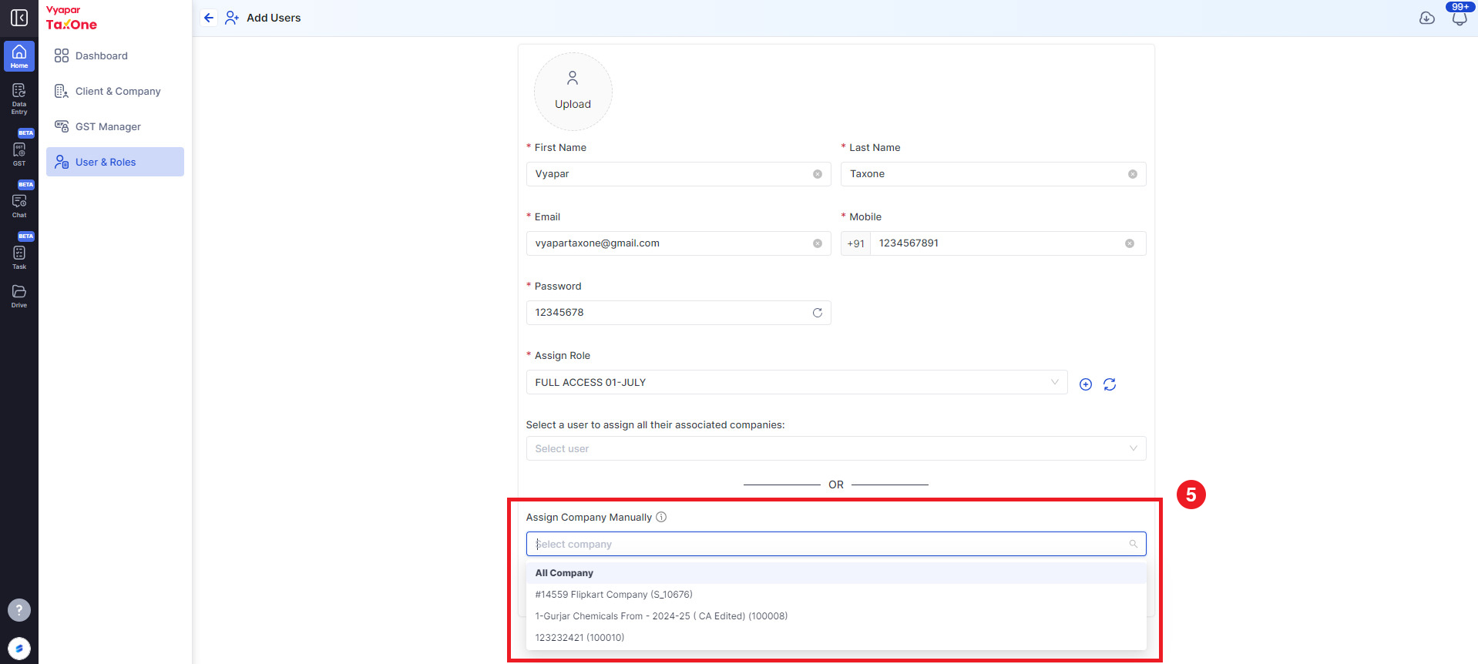Image resolution: width=1478 pixels, height=664 pixels.
Task: Open the Home section icon
Action: [x=19, y=56]
